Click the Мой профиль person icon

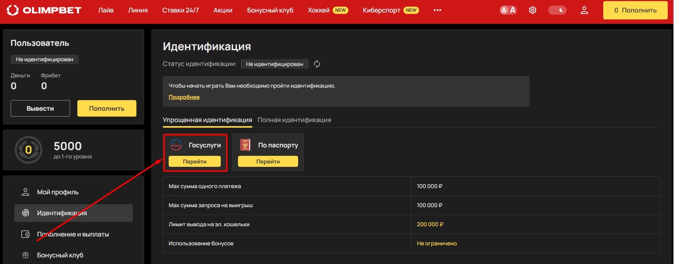click(x=25, y=192)
